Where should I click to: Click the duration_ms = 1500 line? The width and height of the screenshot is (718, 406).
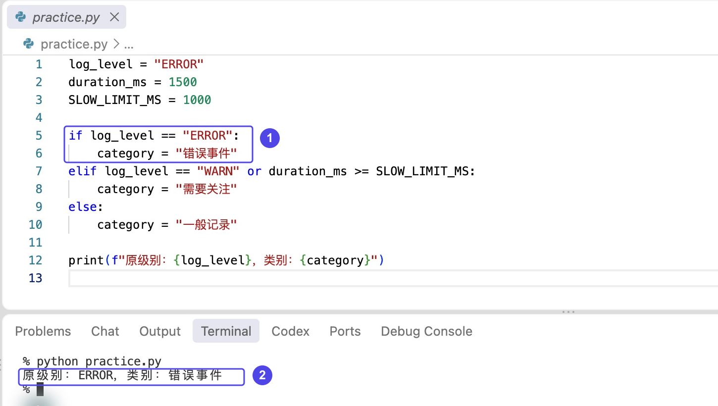[x=133, y=82]
